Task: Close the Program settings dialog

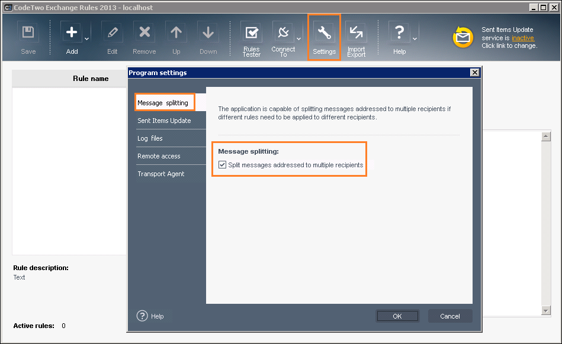Action: click(x=474, y=73)
